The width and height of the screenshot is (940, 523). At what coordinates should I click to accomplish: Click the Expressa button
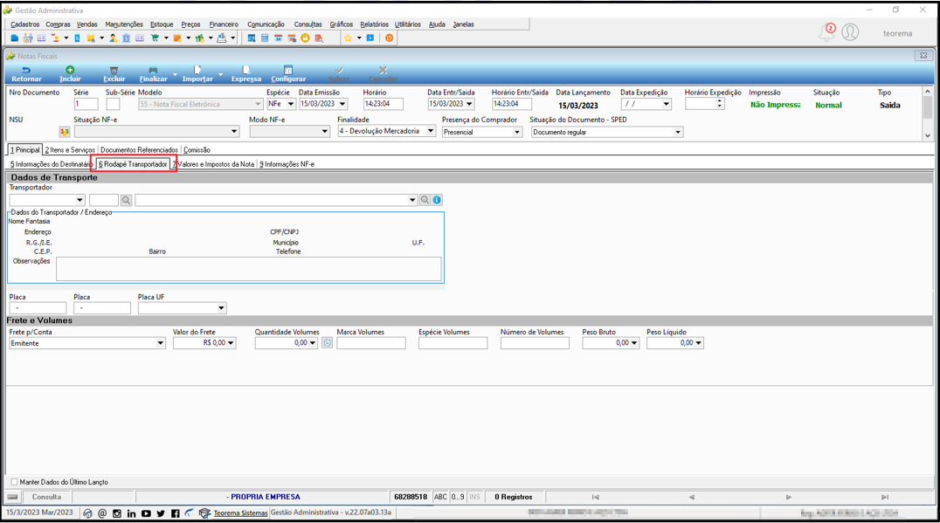coord(246,74)
